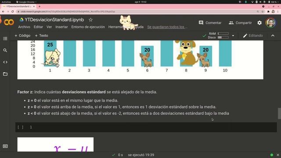Click the green connection status dot

(x=272, y=155)
